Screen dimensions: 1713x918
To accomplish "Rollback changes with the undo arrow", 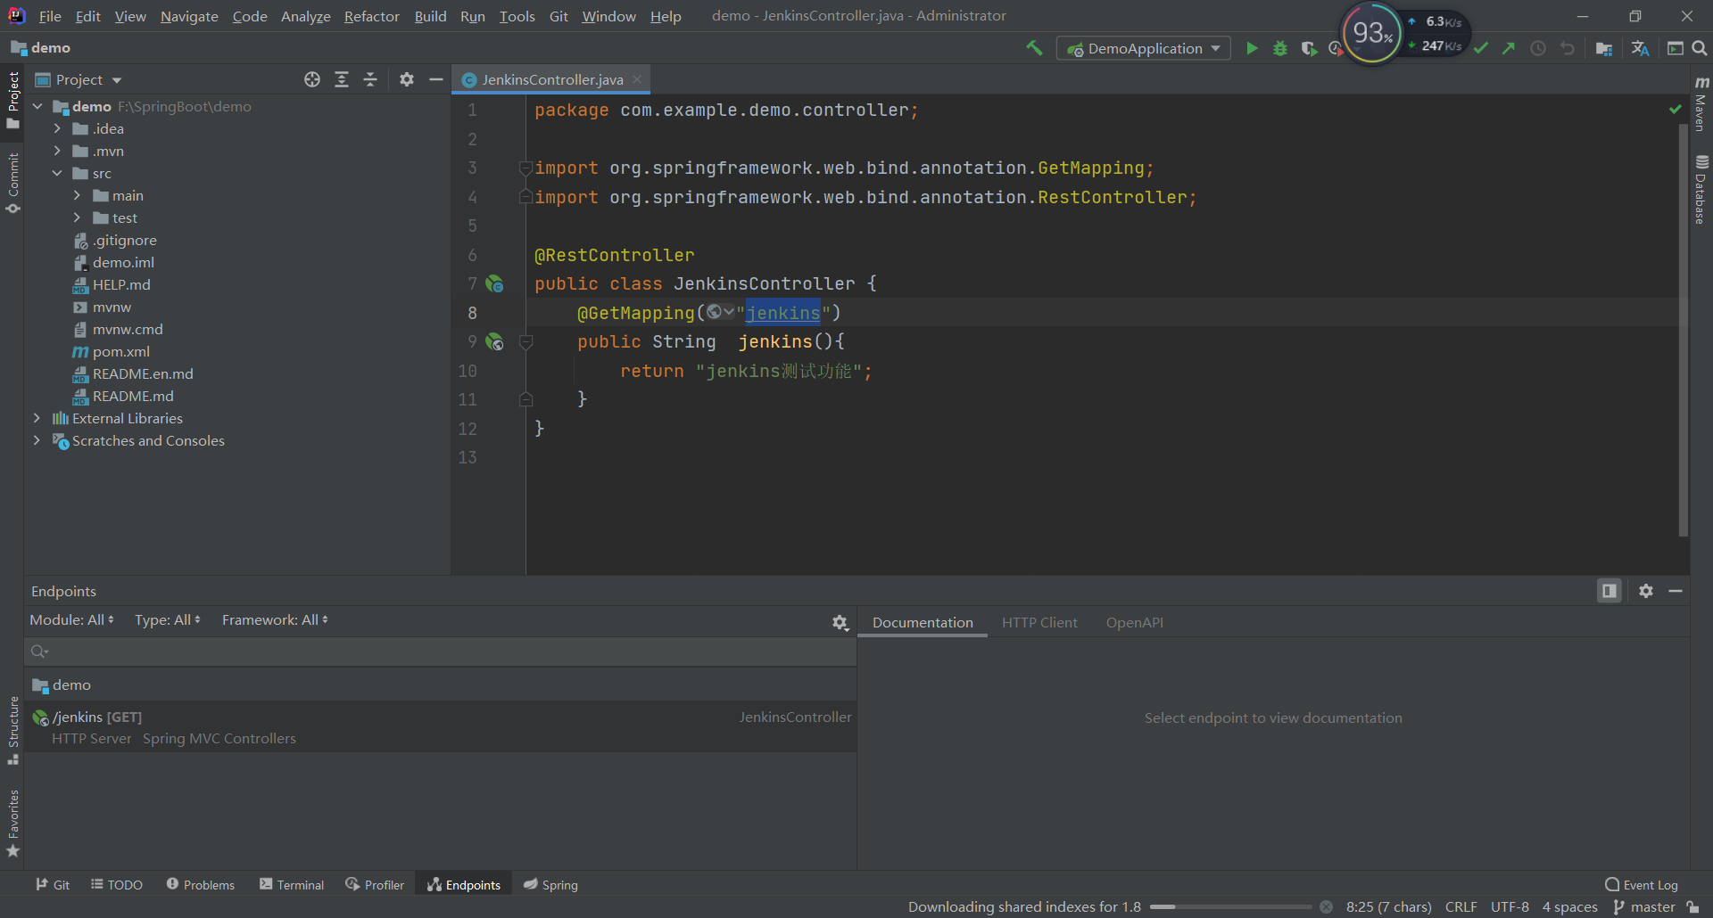I will click(1568, 48).
